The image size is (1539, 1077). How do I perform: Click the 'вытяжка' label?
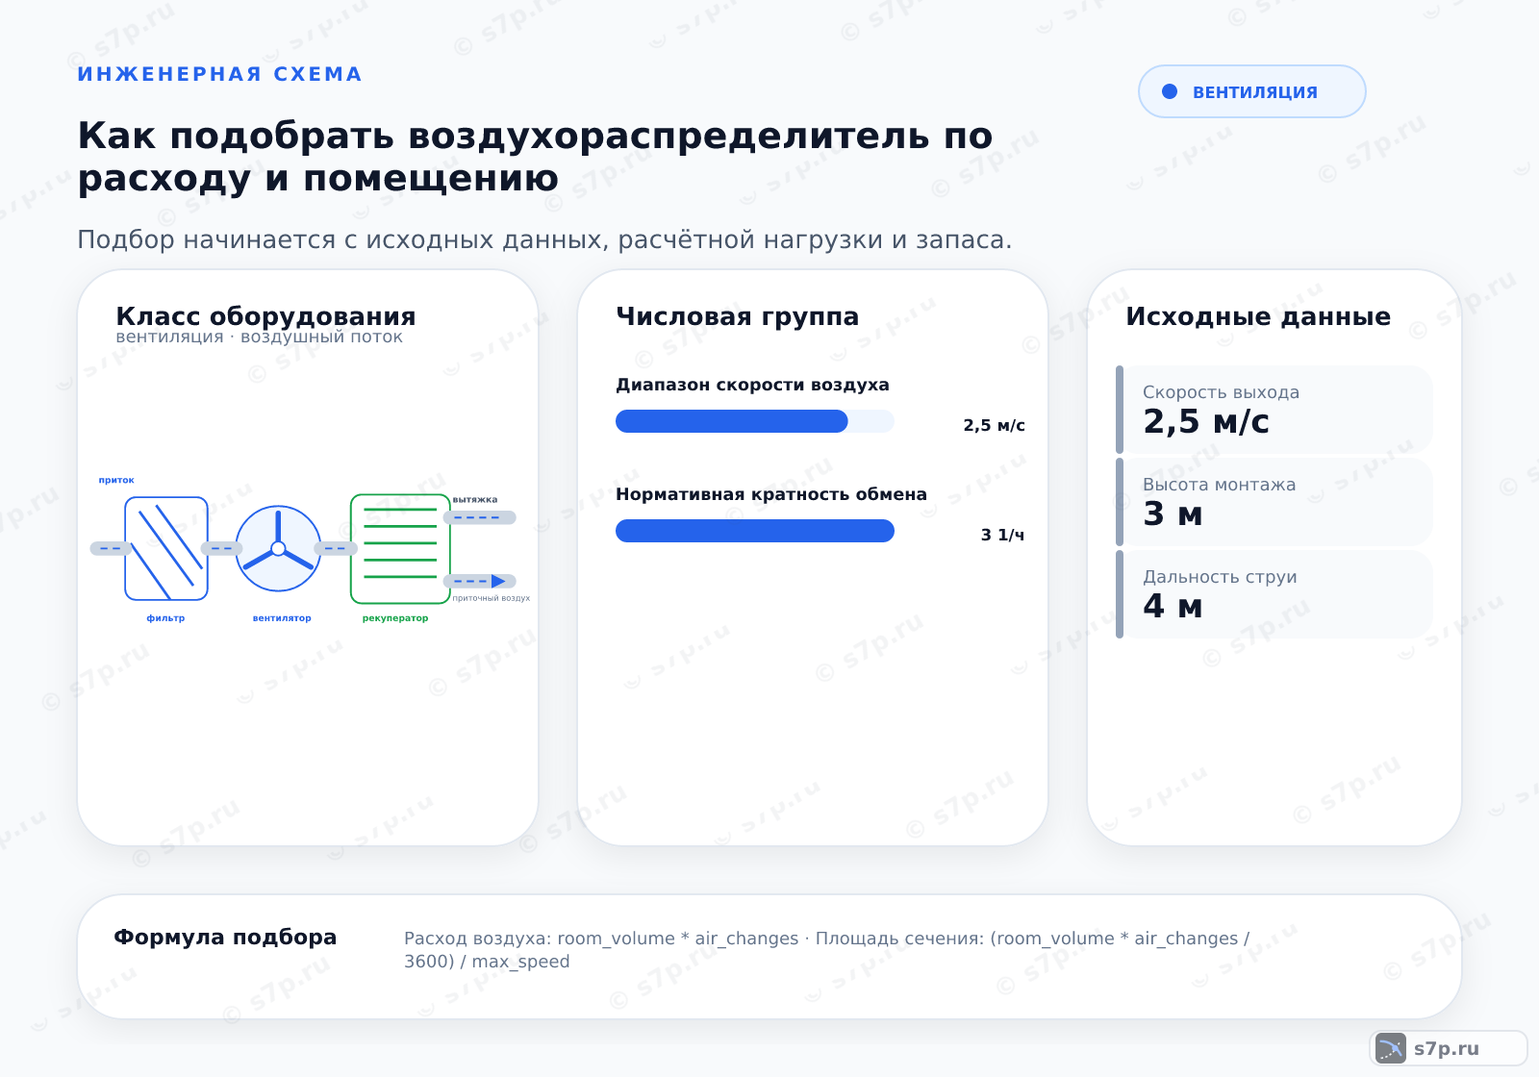(x=475, y=499)
